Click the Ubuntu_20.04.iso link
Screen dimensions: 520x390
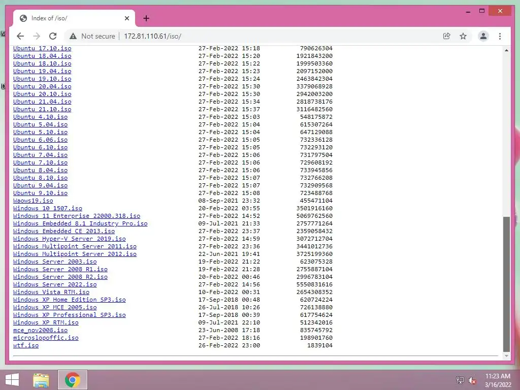point(42,86)
